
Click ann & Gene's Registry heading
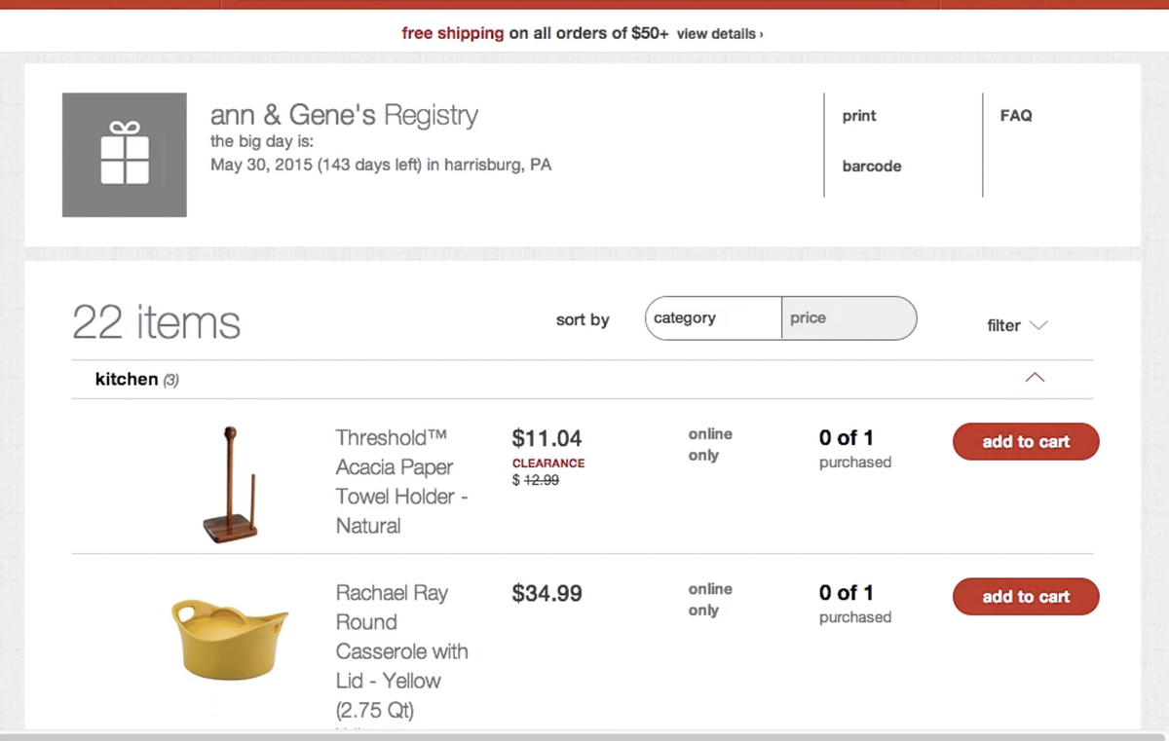tap(344, 116)
